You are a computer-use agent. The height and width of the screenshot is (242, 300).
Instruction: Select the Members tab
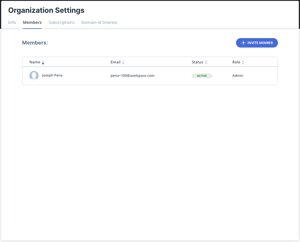click(32, 22)
